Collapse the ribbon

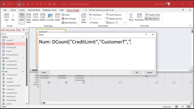click(x=190, y=25)
